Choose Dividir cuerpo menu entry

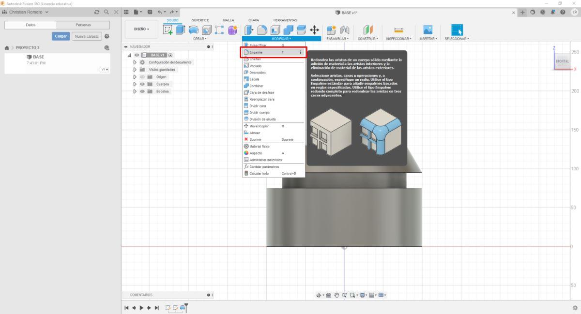pyautogui.click(x=274, y=112)
